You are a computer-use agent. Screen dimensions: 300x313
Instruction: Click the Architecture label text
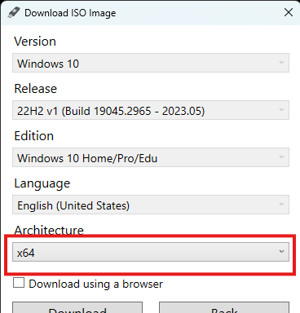[49, 231]
